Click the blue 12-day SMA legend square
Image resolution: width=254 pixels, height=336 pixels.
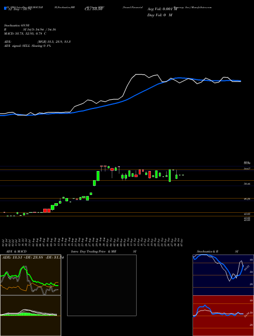(x=5, y=8)
